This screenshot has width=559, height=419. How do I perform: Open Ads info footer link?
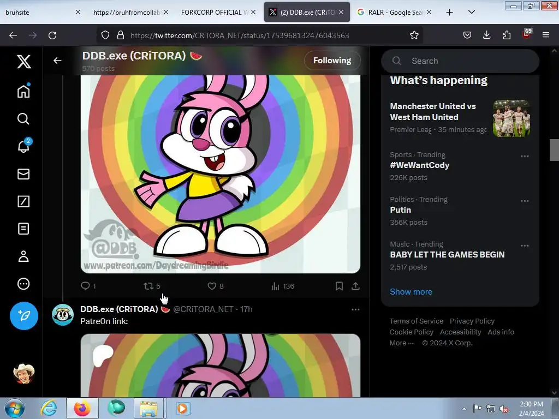tap(501, 332)
